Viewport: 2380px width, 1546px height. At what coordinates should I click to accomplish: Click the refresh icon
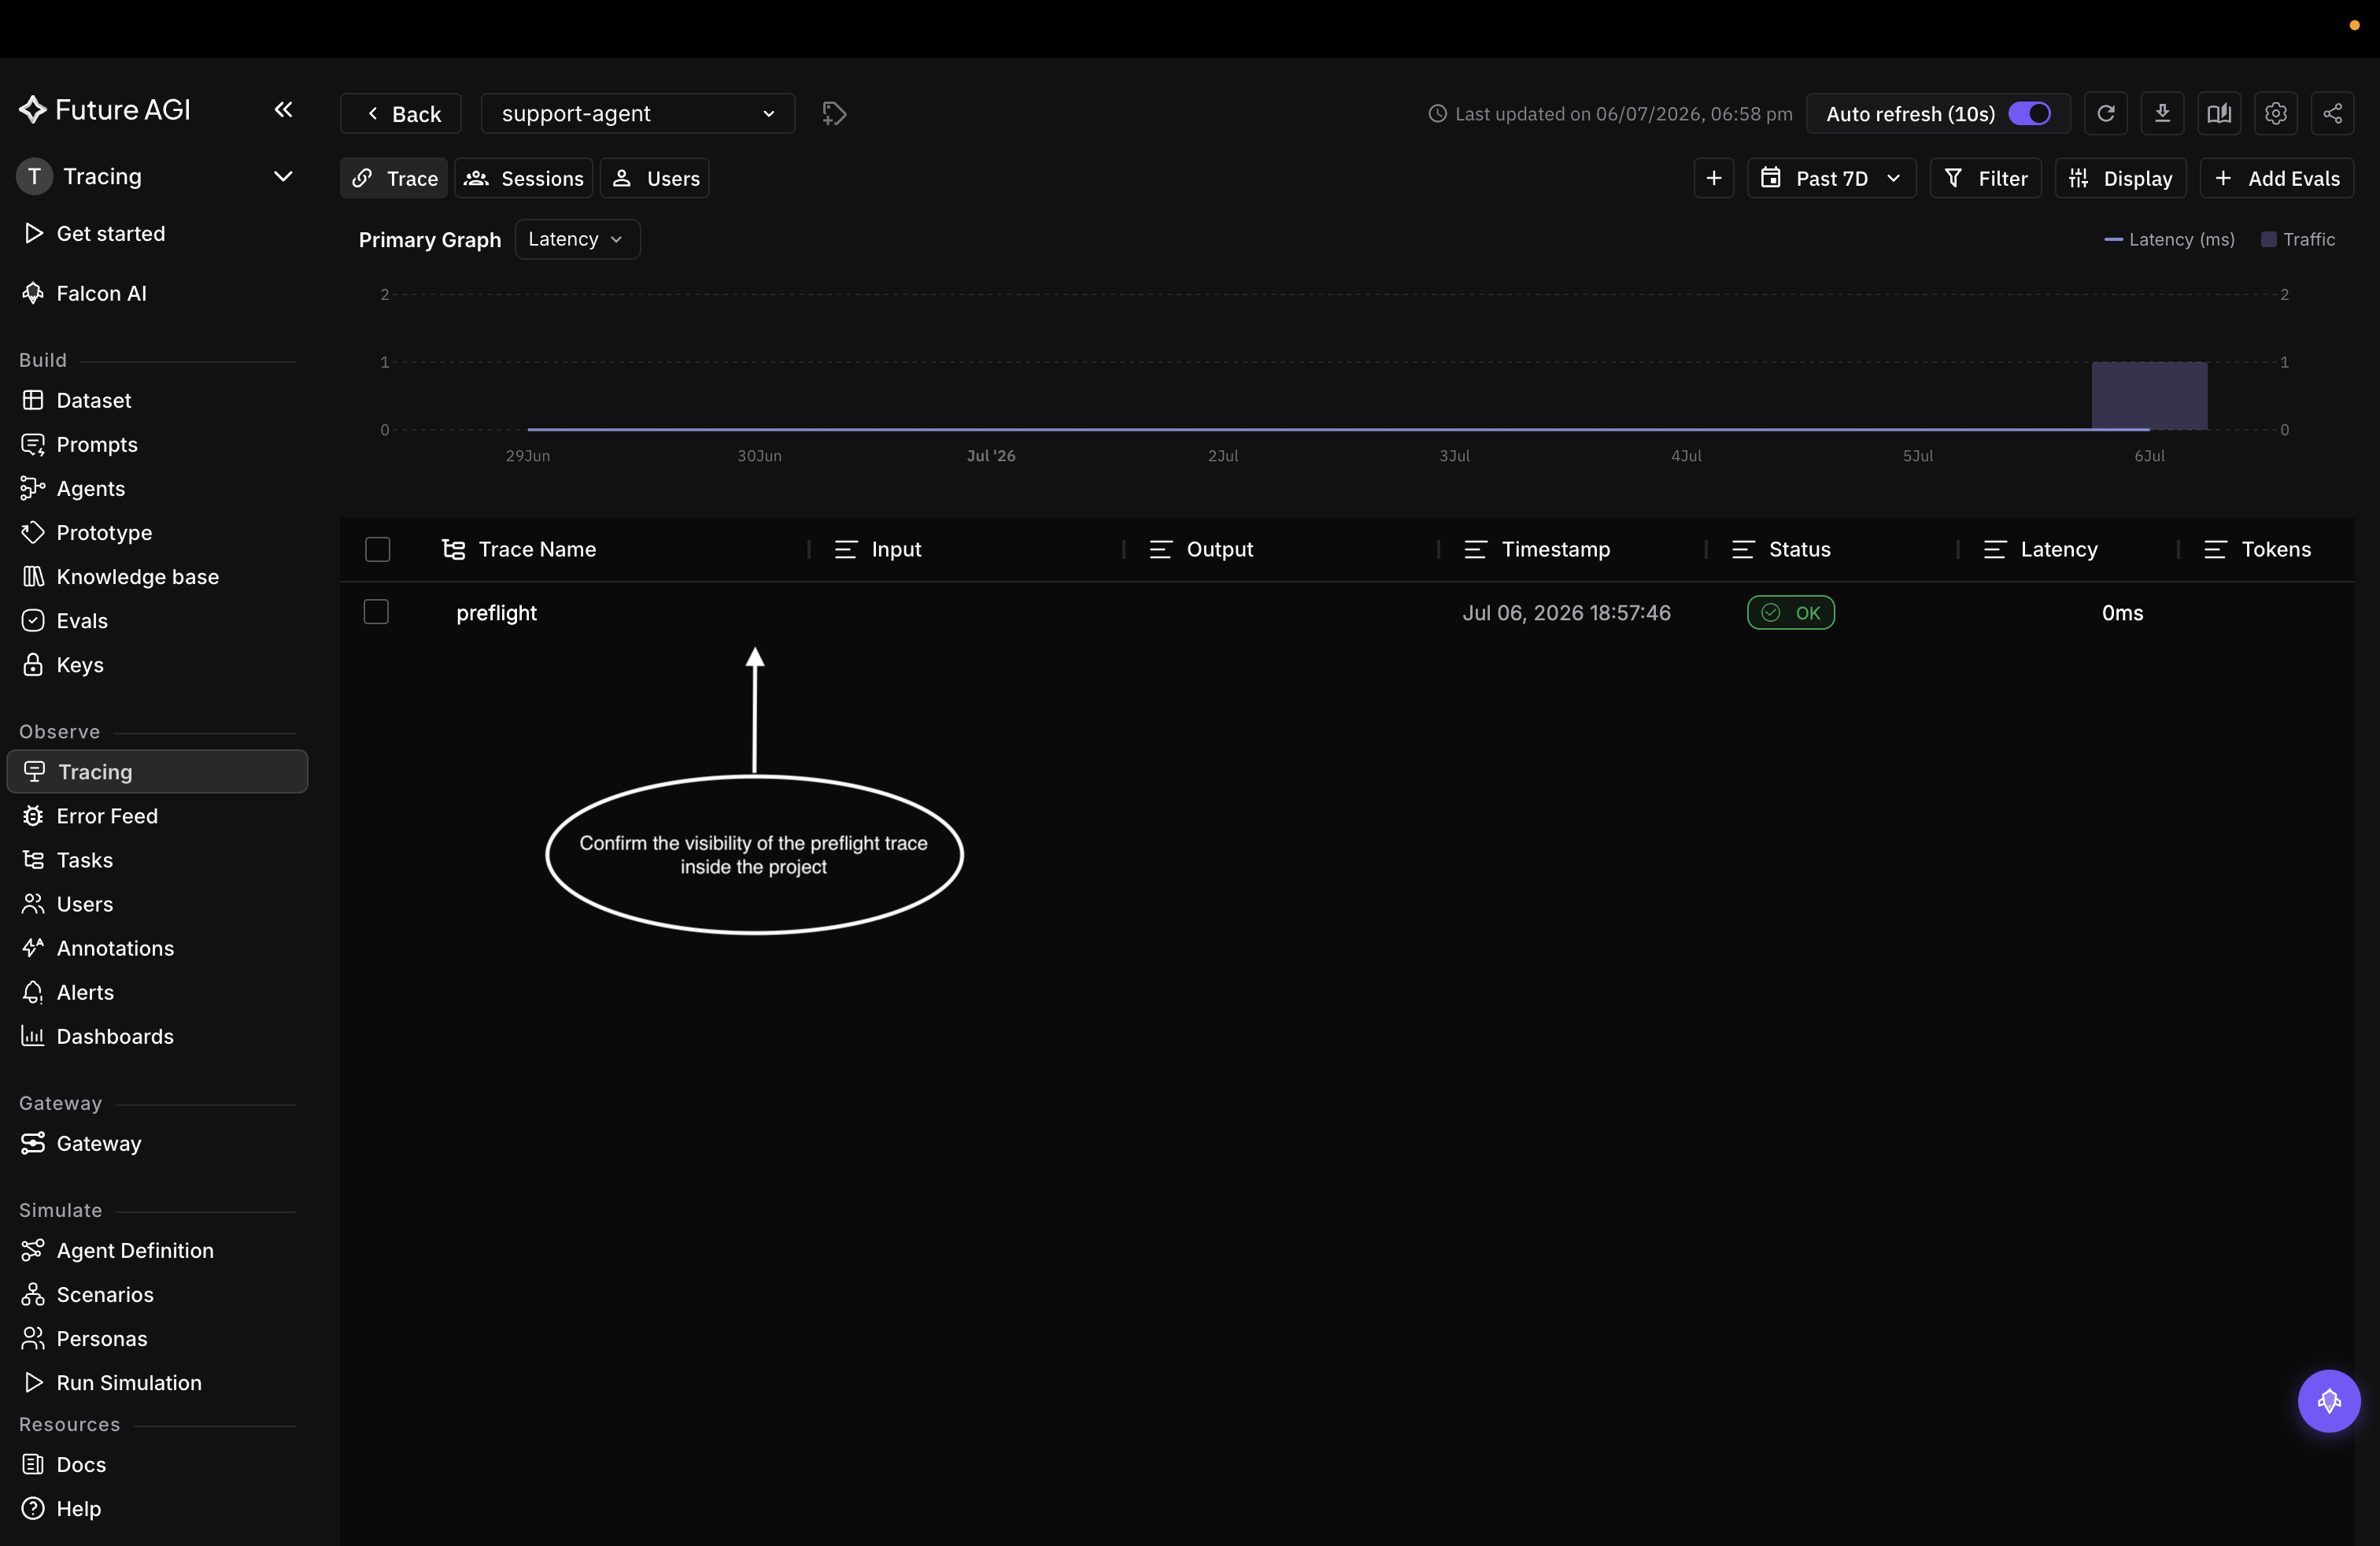2105,113
